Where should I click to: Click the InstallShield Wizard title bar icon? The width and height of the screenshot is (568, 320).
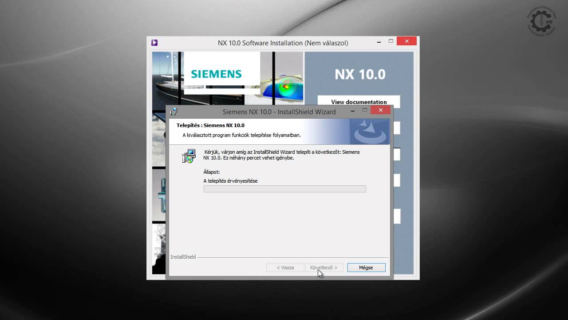click(174, 112)
